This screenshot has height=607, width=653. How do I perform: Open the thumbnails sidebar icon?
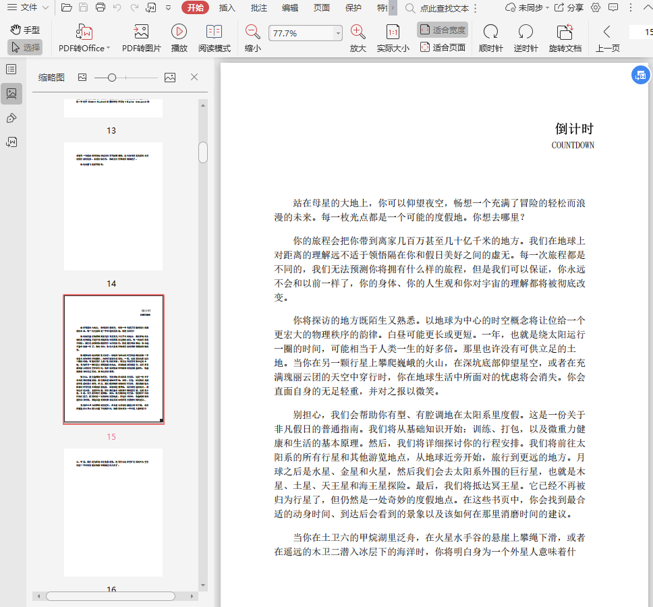[11, 94]
